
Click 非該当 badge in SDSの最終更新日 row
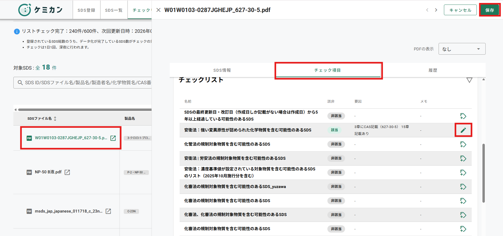[x=336, y=116]
